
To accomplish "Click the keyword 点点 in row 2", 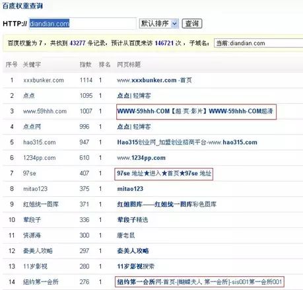I will (29, 96).
